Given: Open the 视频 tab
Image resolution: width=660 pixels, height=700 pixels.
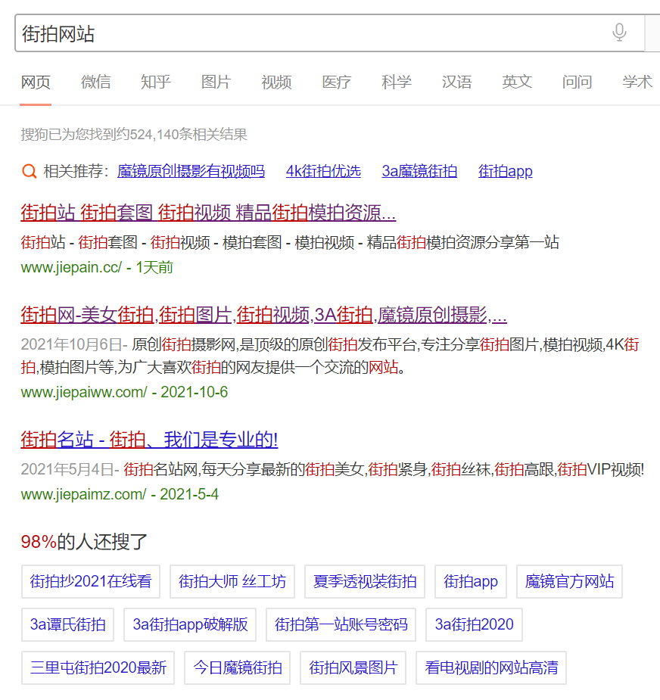Looking at the screenshot, I should coord(276,82).
